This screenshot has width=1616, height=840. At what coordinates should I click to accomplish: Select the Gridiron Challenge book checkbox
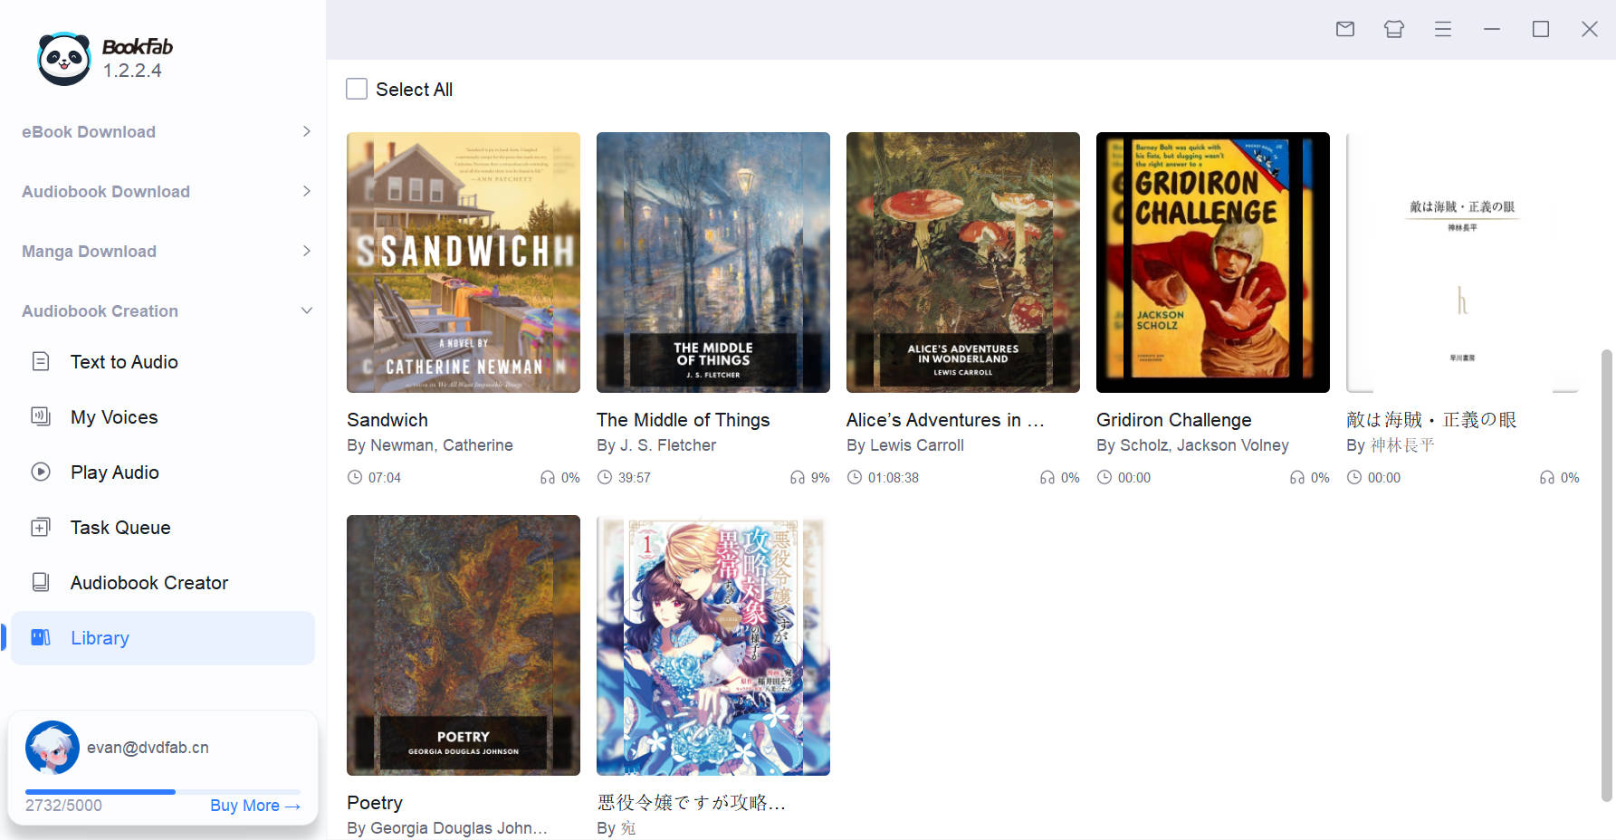coord(1212,262)
